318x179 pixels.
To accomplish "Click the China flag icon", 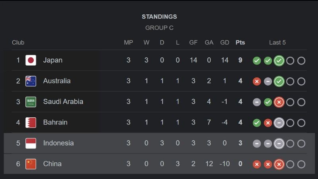I will 31,164.
